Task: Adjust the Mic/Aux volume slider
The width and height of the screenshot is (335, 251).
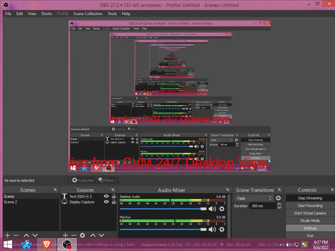Action: tap(163, 229)
